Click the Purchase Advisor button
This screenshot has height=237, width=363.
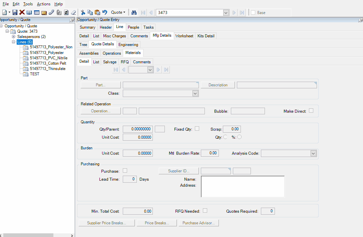199,223
